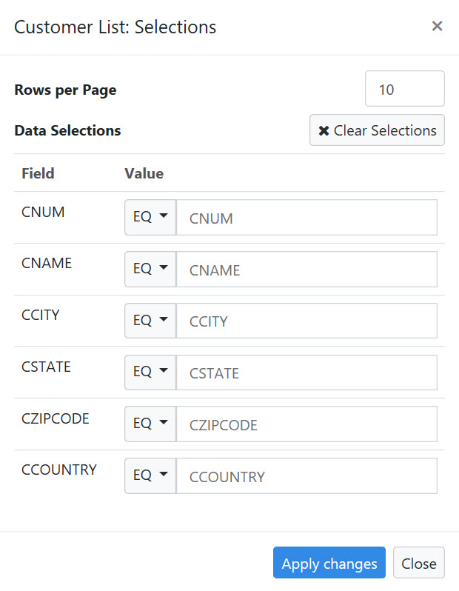The image size is (459, 591).
Task: Click the Close button at bottom
Action: 419,562
